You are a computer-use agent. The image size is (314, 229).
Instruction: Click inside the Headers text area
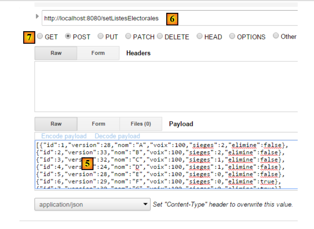[x=167, y=87]
